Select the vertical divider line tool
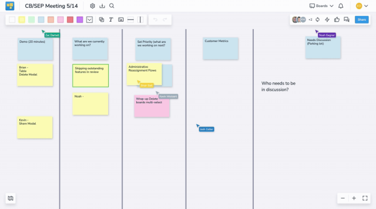 [x=140, y=20]
